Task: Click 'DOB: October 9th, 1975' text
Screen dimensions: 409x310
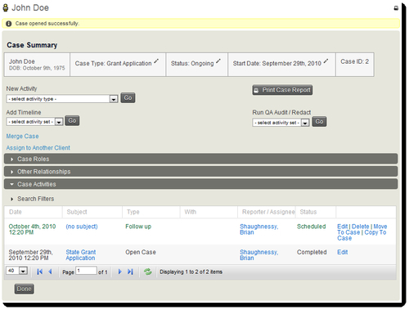Action: click(x=37, y=68)
